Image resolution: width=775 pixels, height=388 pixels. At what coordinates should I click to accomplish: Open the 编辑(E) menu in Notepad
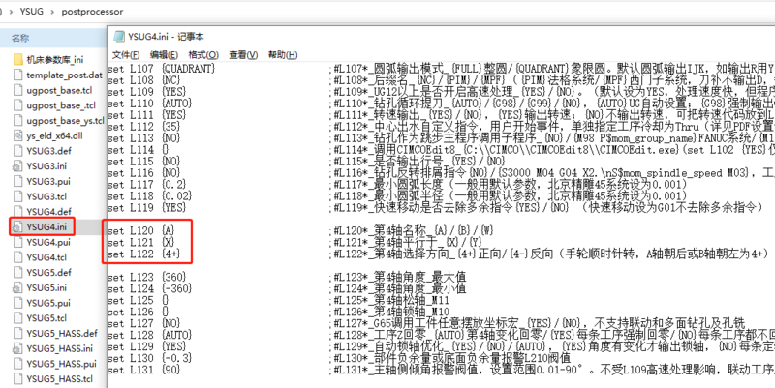click(x=165, y=54)
